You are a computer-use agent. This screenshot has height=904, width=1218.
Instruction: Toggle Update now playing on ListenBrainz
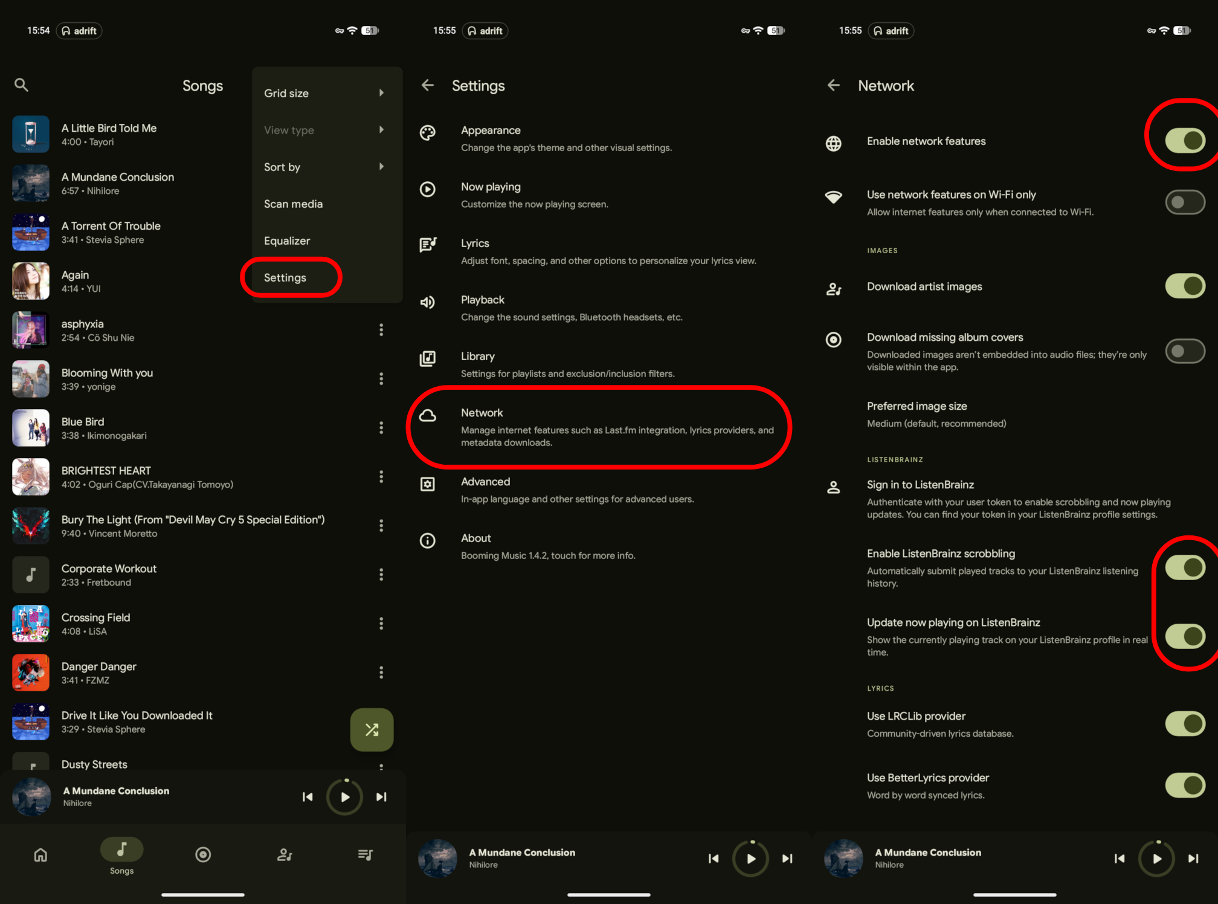1185,636
